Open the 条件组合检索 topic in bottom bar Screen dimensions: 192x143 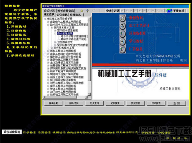(106, 132)
